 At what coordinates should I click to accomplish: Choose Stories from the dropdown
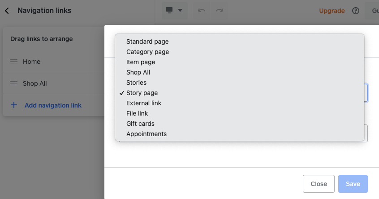136,83
